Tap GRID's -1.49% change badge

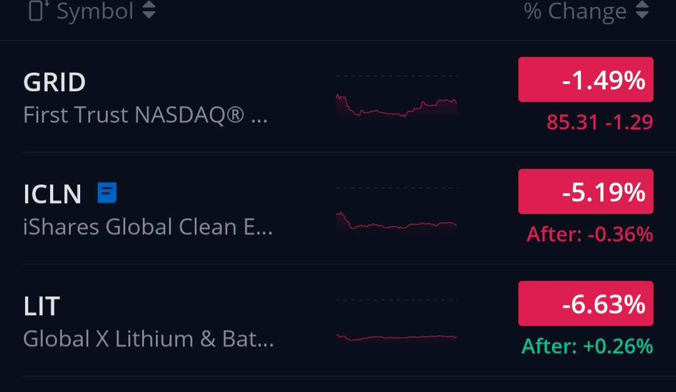[x=585, y=79]
